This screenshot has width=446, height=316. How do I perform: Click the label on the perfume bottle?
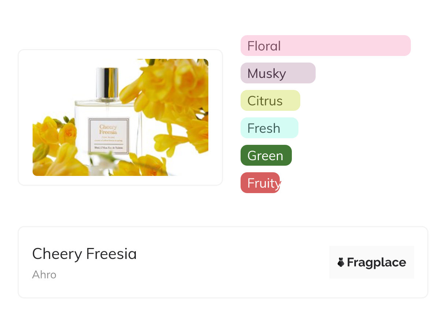pos(109,135)
